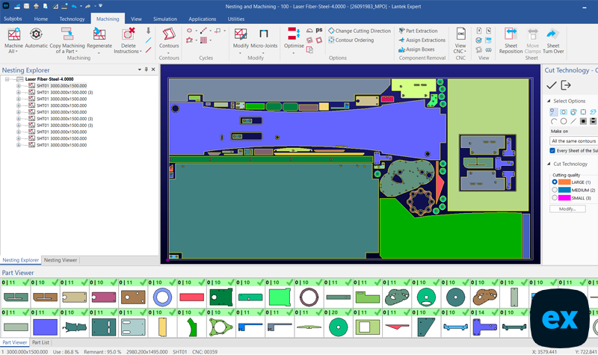
Task: Click the blue MEDIUM color swatch
Action: click(564, 190)
